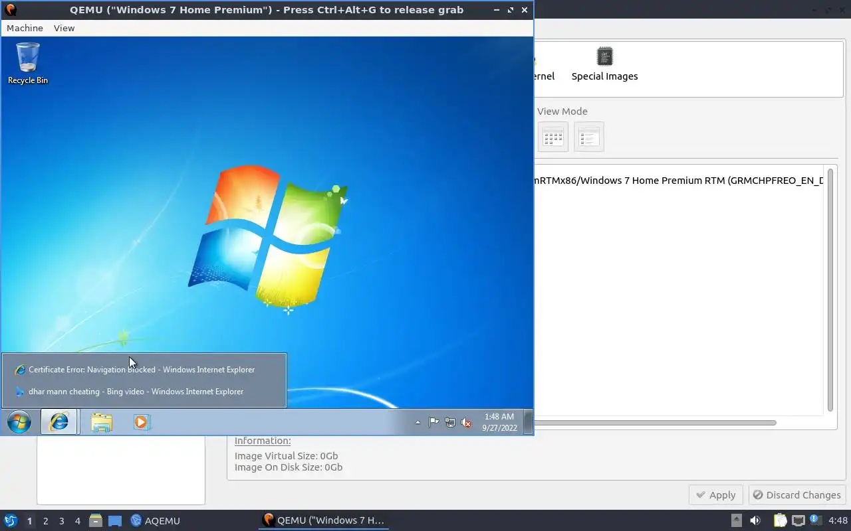Switch to AQEMU task on host panel
Screen dimensions: 851x531
[156, 521]
